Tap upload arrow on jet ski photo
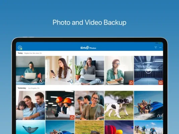The width and height of the screenshot is (179, 134). pyautogui.click(x=159, y=116)
